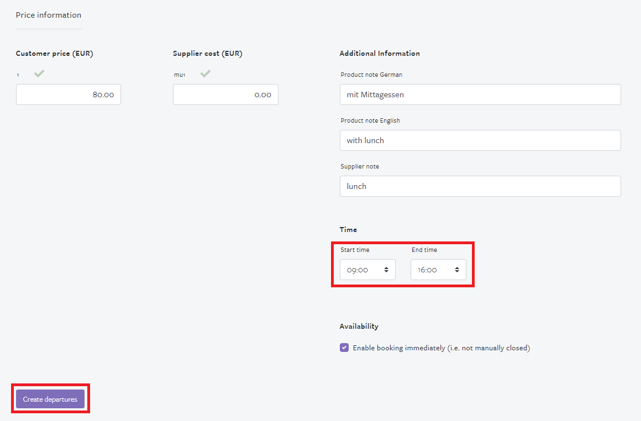Click the Time section heading

pyautogui.click(x=348, y=230)
